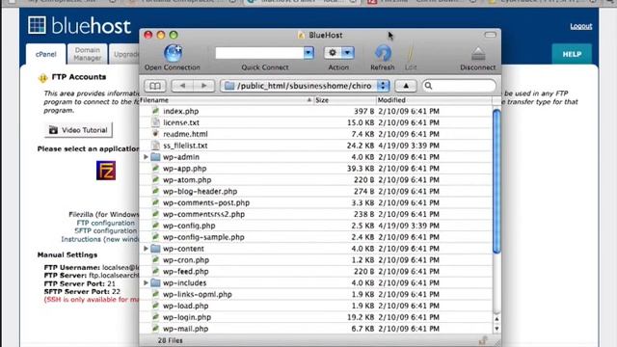
Task: Open the Action gear menu
Action: (338, 53)
